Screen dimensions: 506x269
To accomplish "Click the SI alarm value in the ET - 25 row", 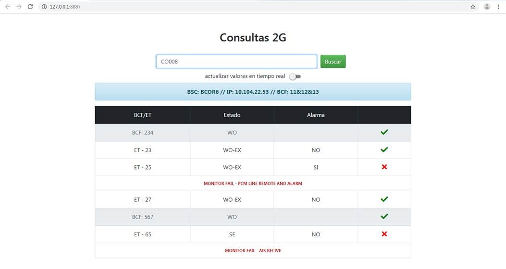I will 316,167.
